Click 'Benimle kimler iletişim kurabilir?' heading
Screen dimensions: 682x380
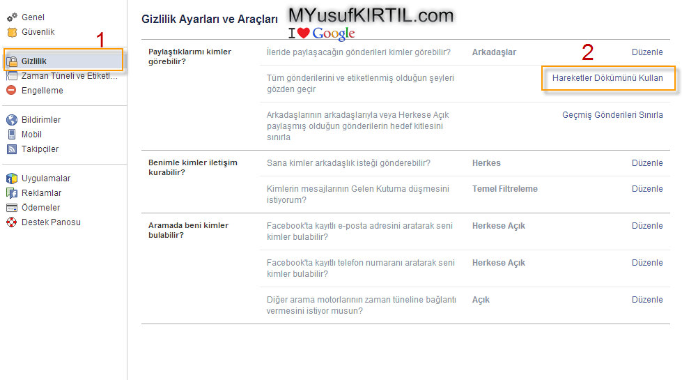point(193,167)
